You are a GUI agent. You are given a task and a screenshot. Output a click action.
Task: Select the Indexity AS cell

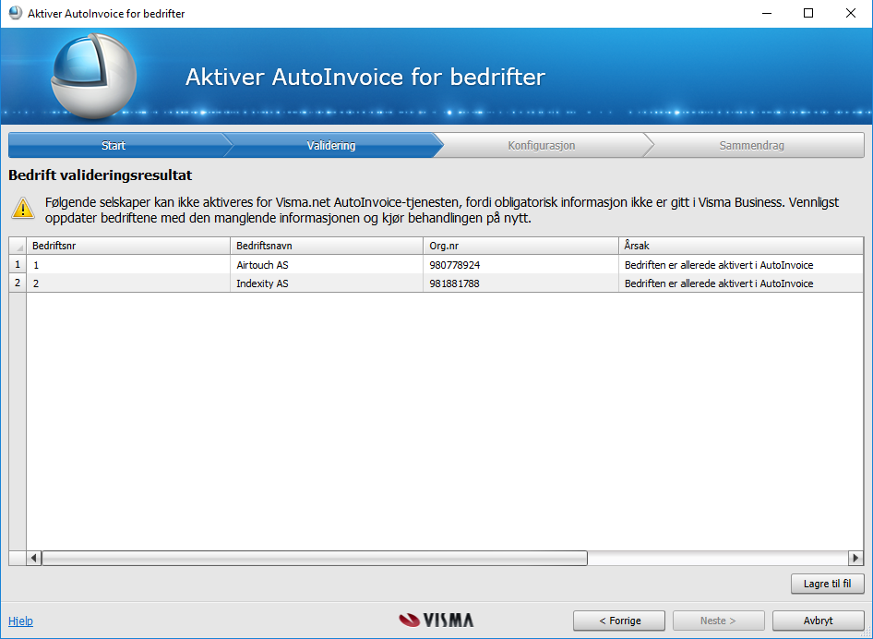(327, 283)
